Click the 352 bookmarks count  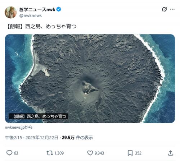[138, 153]
